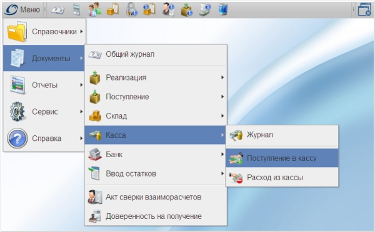
Task: Expand the Банк submenu arrow
Action: pyautogui.click(x=222, y=154)
